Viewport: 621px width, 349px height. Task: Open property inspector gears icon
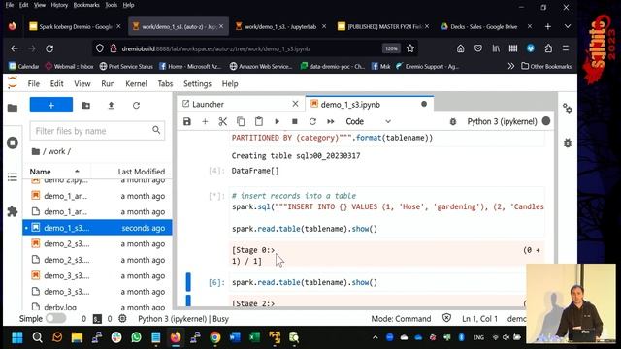pyautogui.click(x=568, y=109)
